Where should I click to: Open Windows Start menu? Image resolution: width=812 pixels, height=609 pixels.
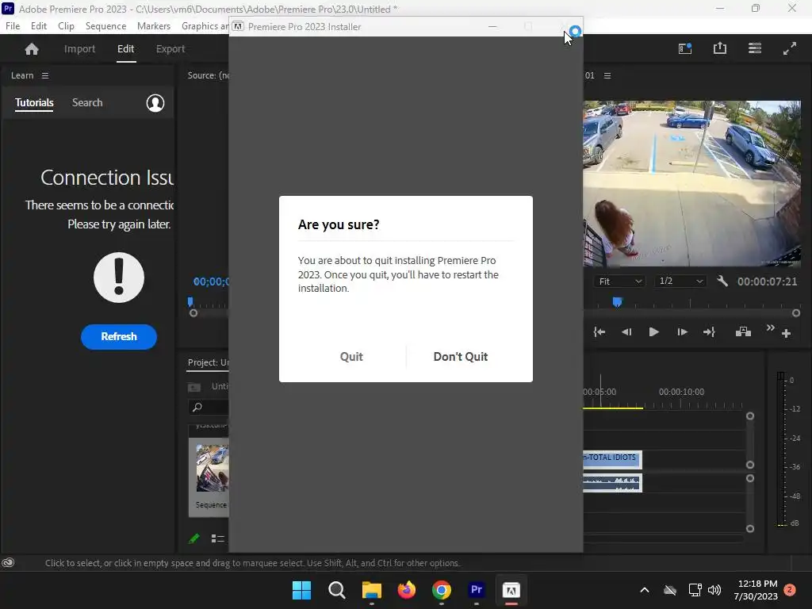[x=301, y=590]
